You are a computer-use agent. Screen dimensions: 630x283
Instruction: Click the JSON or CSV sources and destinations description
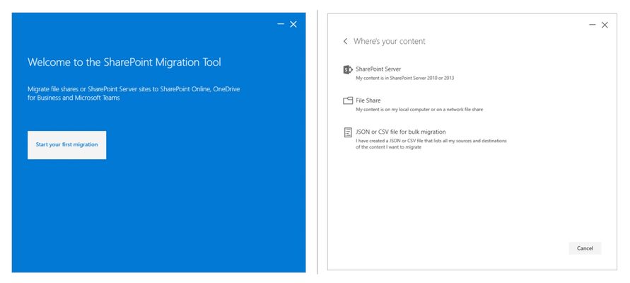pyautogui.click(x=431, y=144)
